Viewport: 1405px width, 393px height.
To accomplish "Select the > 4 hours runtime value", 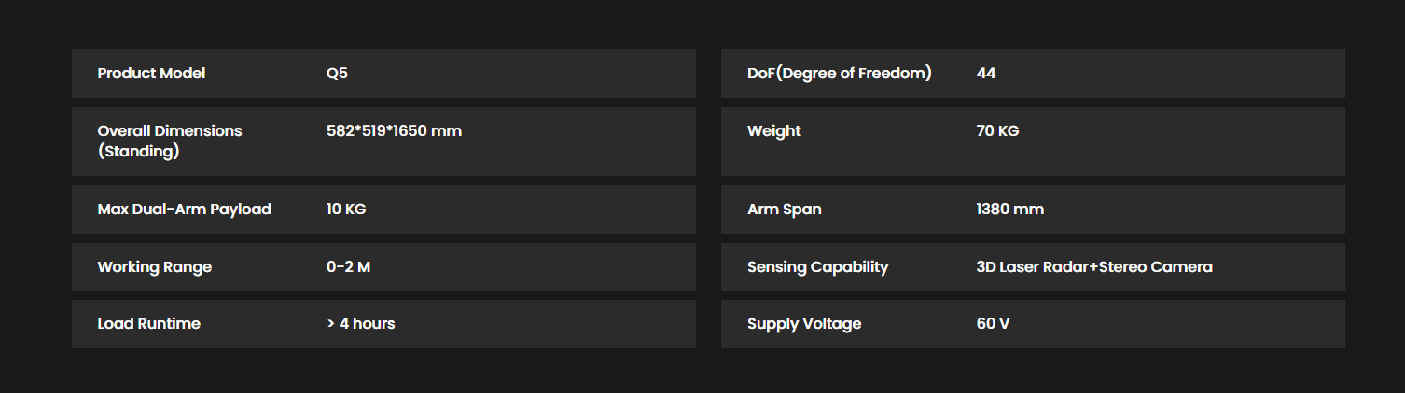I will tap(360, 324).
